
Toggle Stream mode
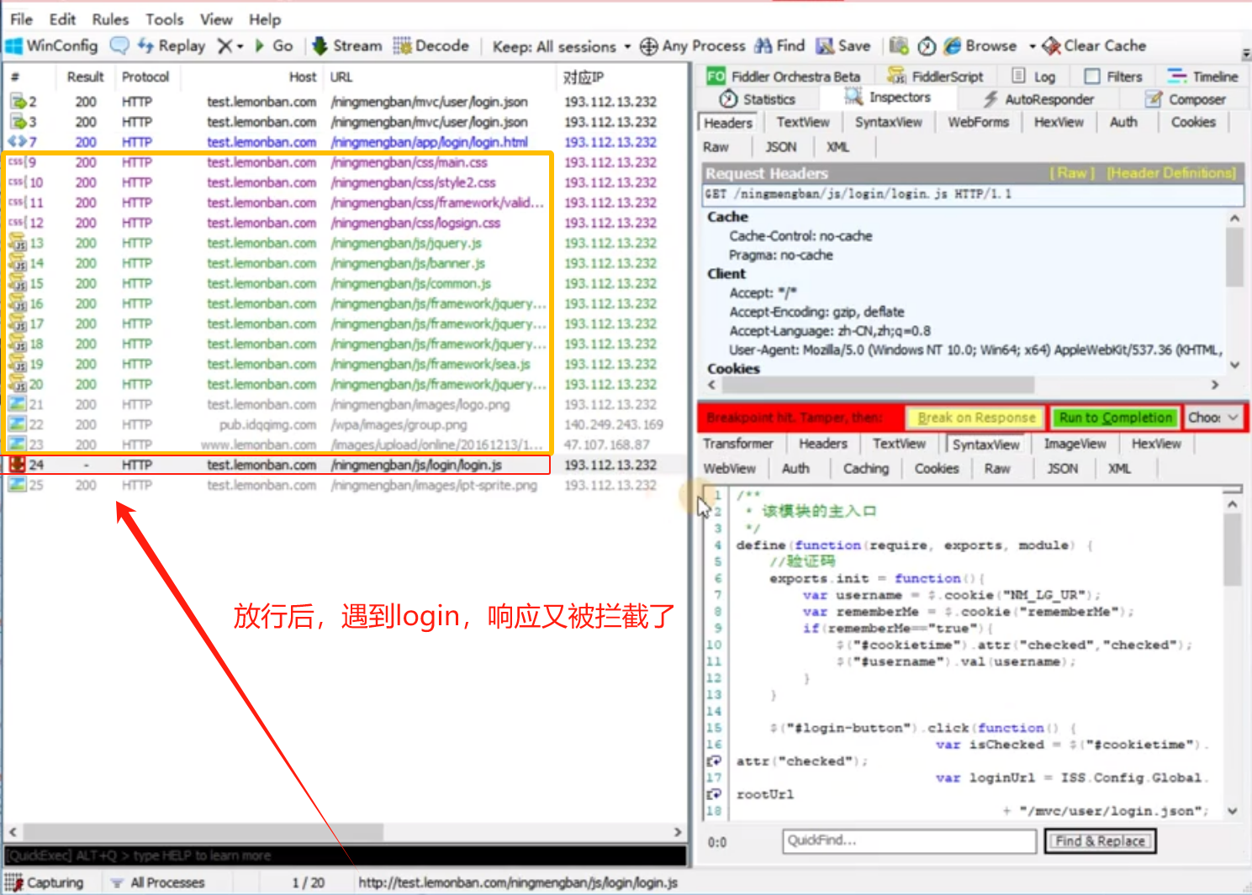[347, 45]
